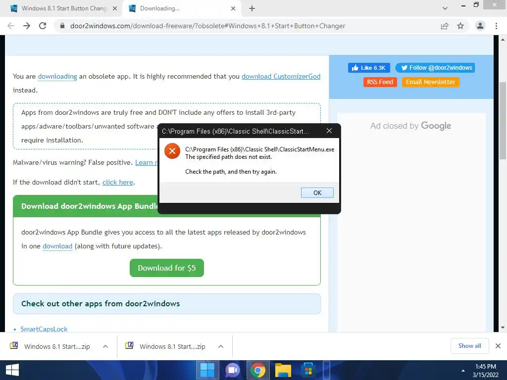Screen dimensions: 507x380
Task: Open first Windows 8.1 Start zip download
Action: pyautogui.click(x=57, y=346)
